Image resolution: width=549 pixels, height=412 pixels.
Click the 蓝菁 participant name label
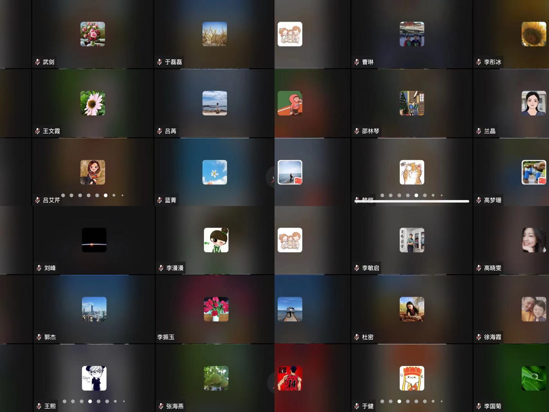pyautogui.click(x=170, y=200)
